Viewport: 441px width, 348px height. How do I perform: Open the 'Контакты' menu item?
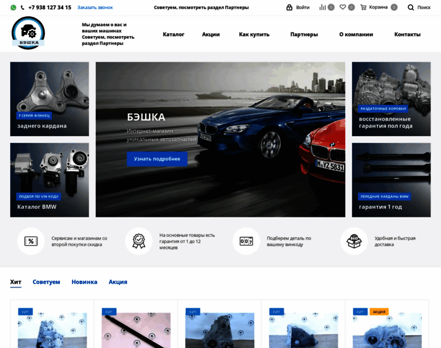pyautogui.click(x=407, y=34)
